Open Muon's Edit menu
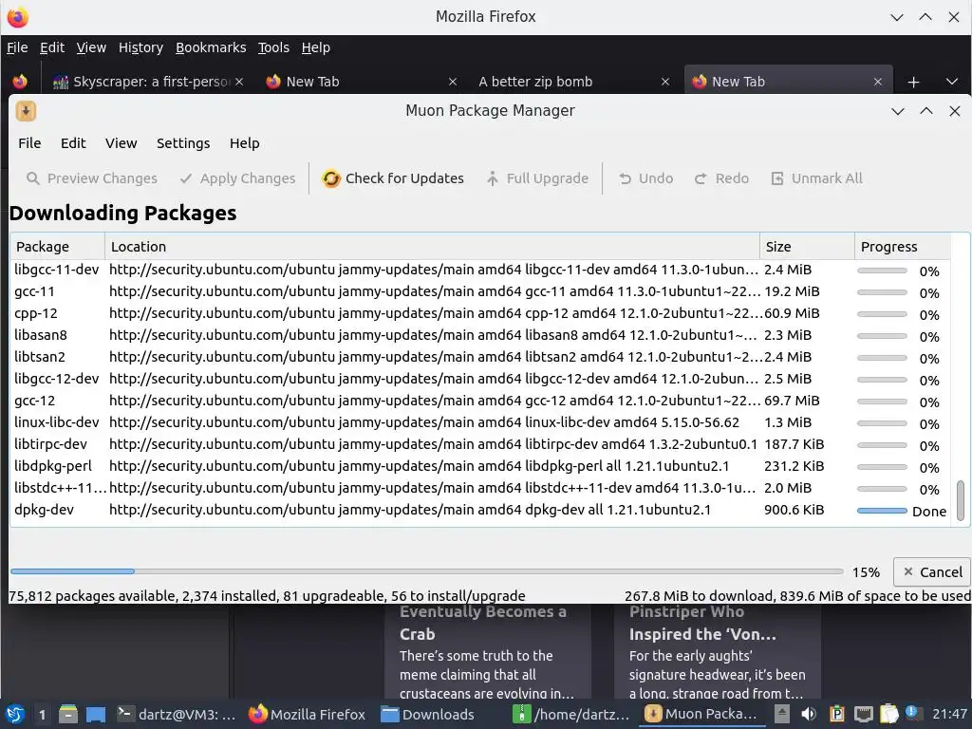The width and height of the screenshot is (972, 729). pyautogui.click(x=73, y=143)
